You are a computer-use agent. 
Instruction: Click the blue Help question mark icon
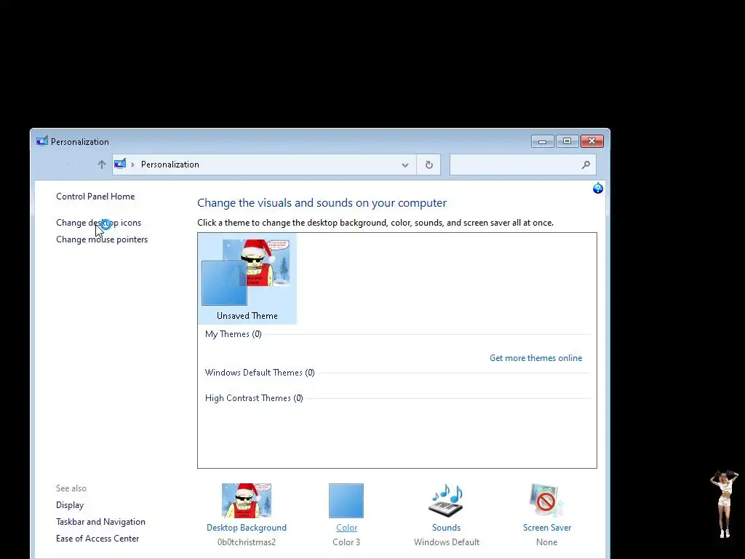(x=598, y=189)
